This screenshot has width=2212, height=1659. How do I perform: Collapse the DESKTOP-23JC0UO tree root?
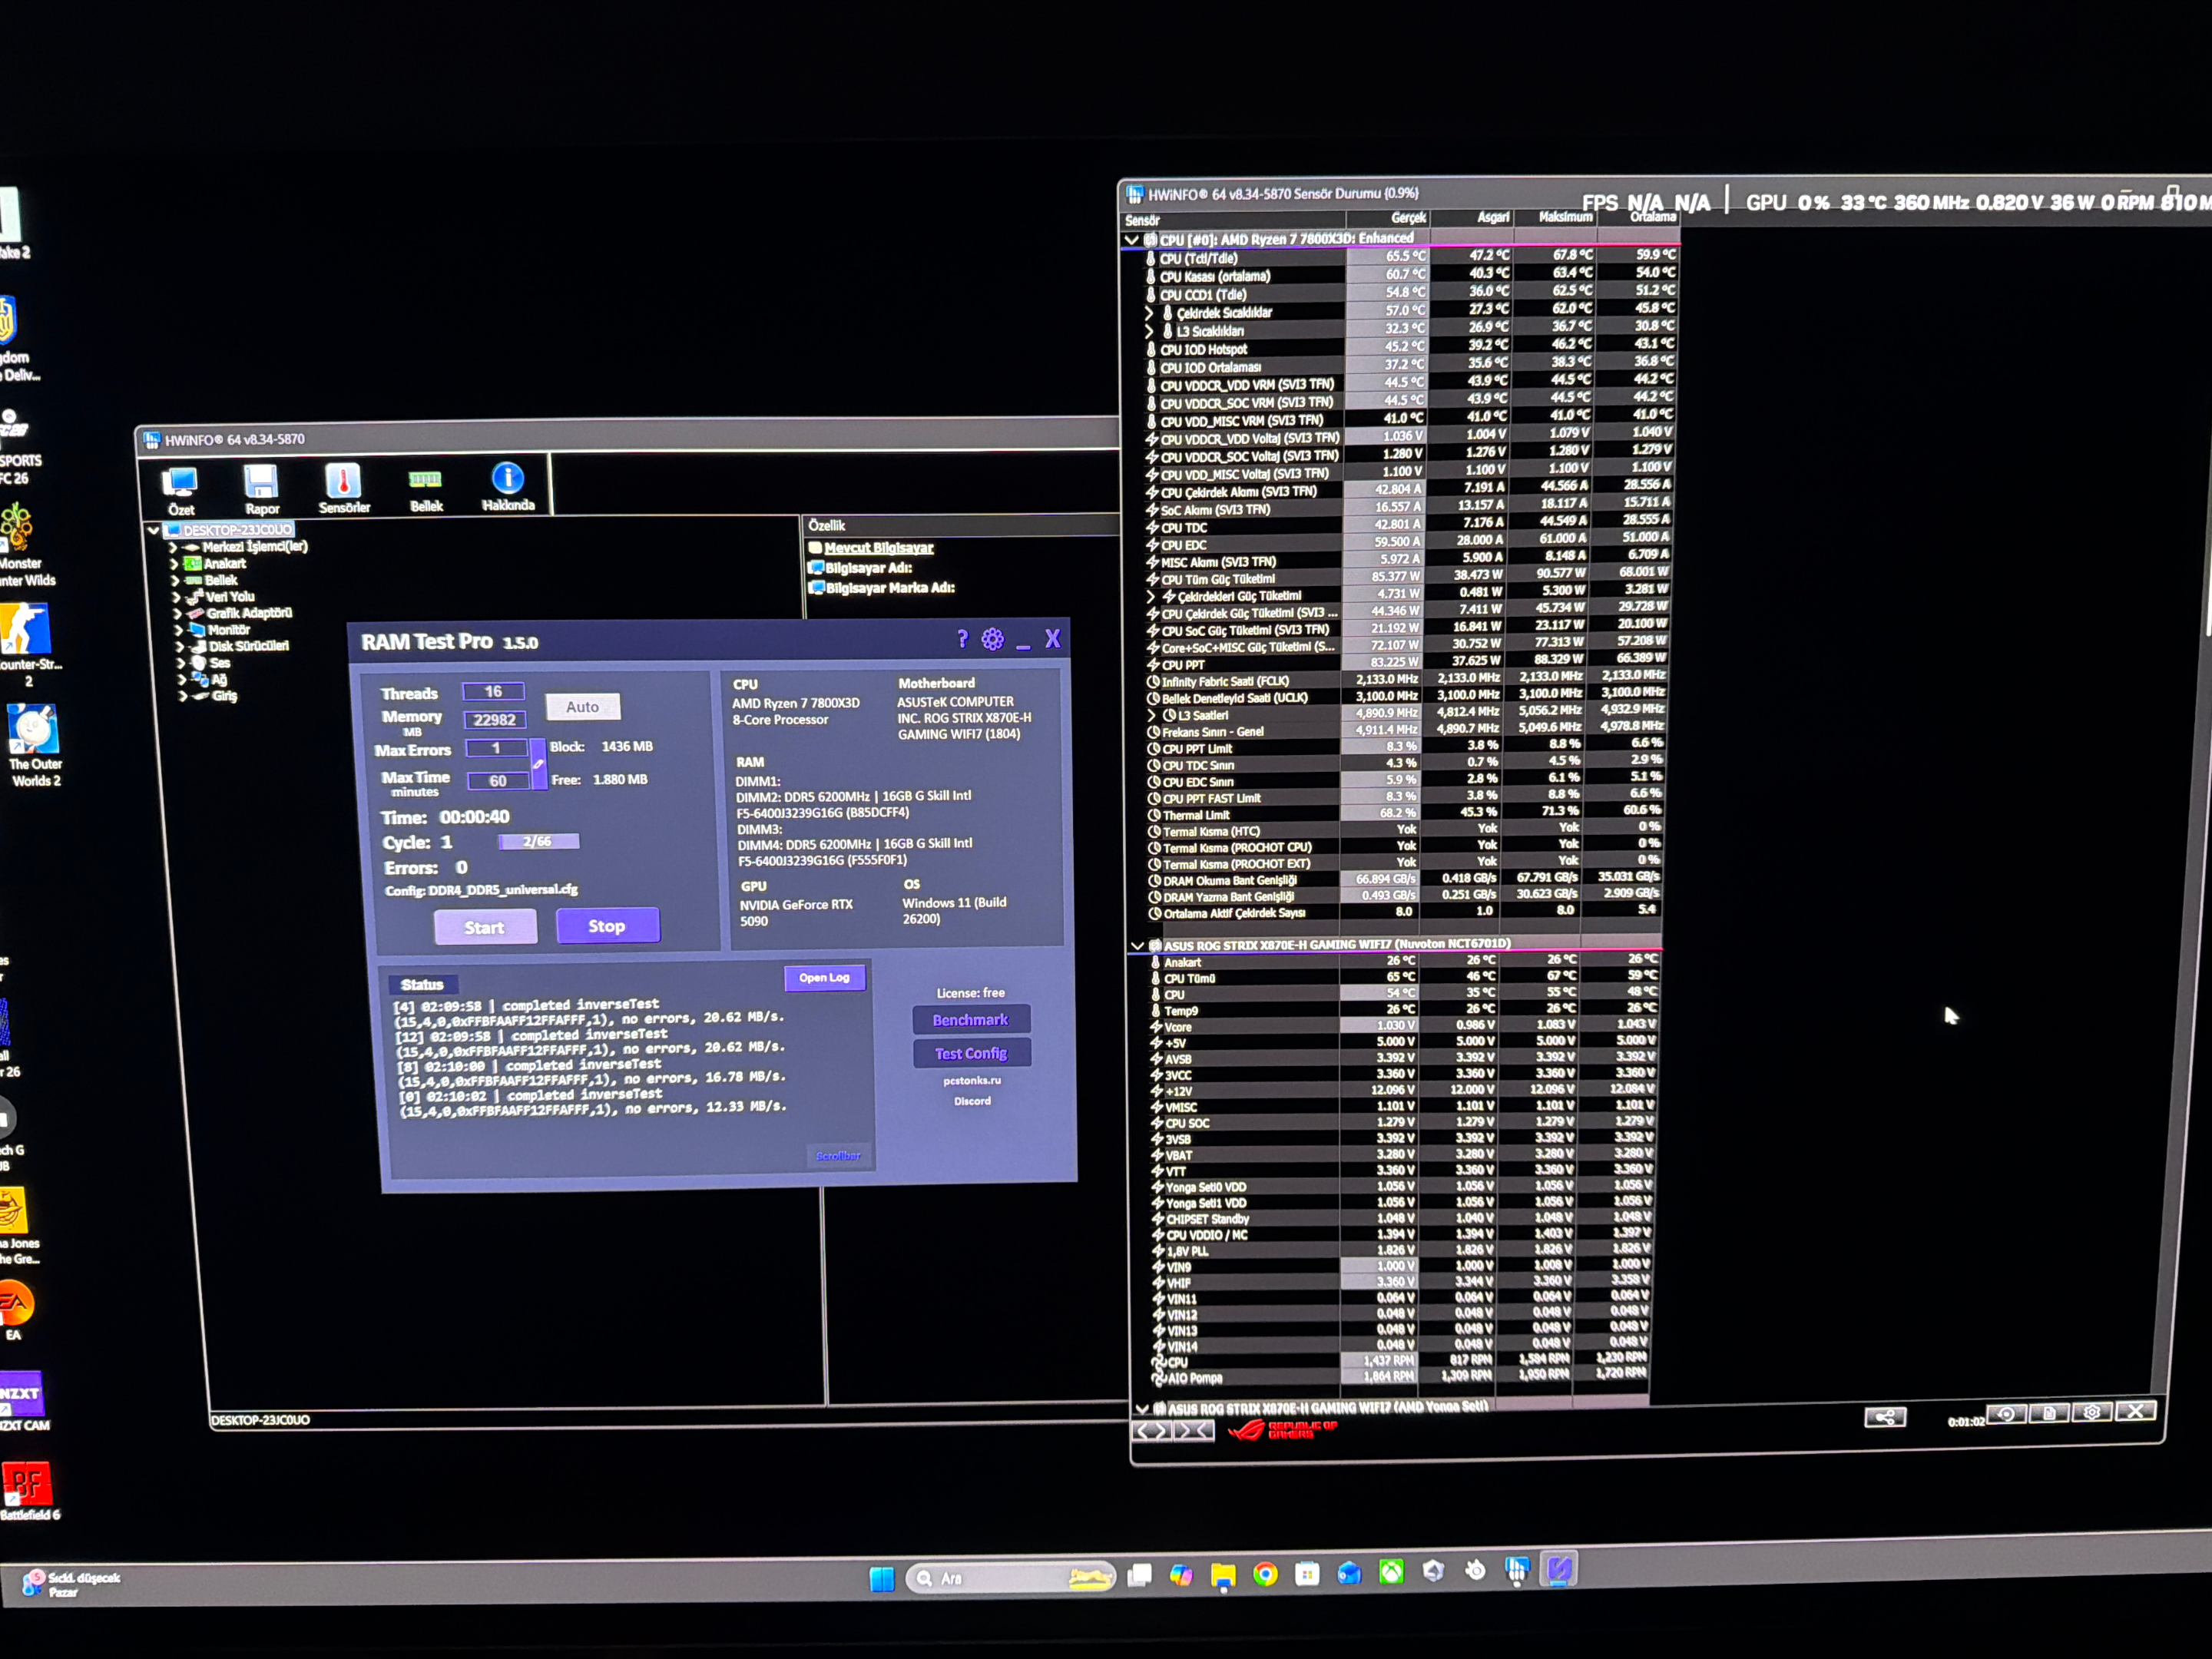(x=153, y=530)
